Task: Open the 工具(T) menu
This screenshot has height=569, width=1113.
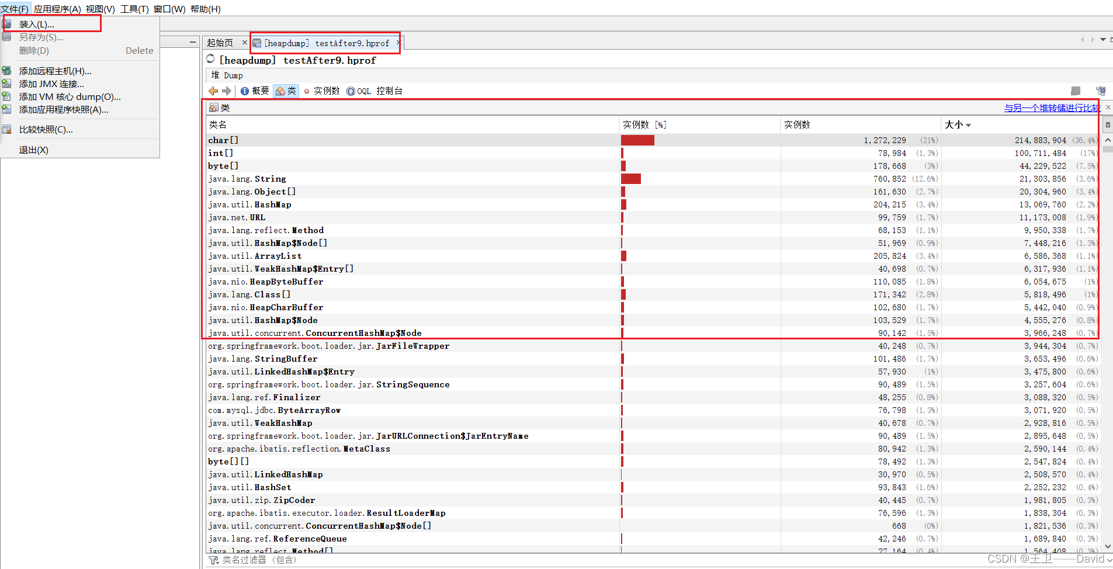Action: (x=135, y=9)
